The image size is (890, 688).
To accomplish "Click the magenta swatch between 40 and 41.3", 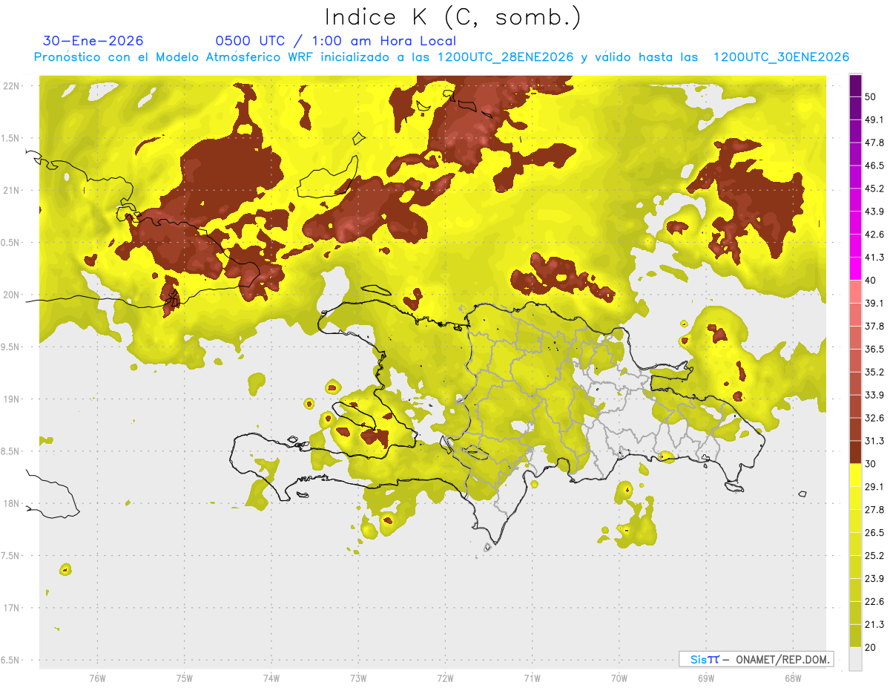I will [855, 269].
